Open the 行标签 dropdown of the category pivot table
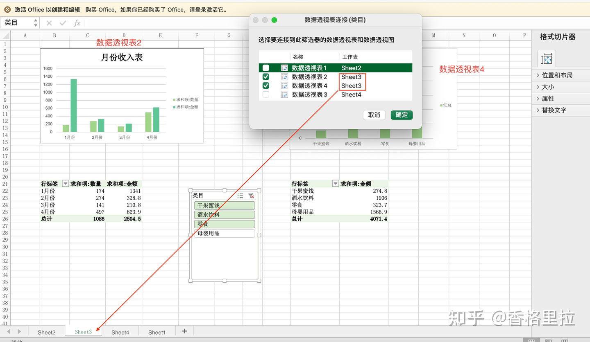Viewport: 590px width, 342px height. point(336,184)
